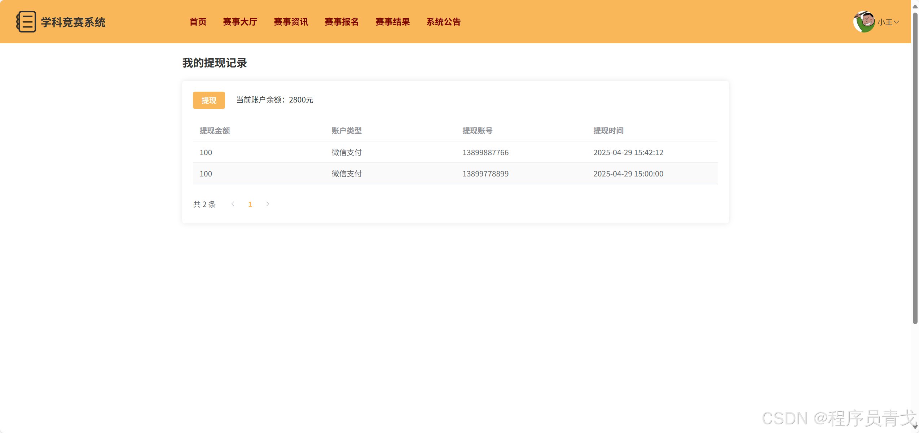Screen dimensions: 919x433
Task: Go to 赛事结果 page
Action: tap(392, 22)
